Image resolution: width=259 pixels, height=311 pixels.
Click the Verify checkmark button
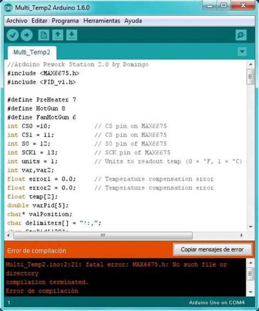click(x=13, y=35)
